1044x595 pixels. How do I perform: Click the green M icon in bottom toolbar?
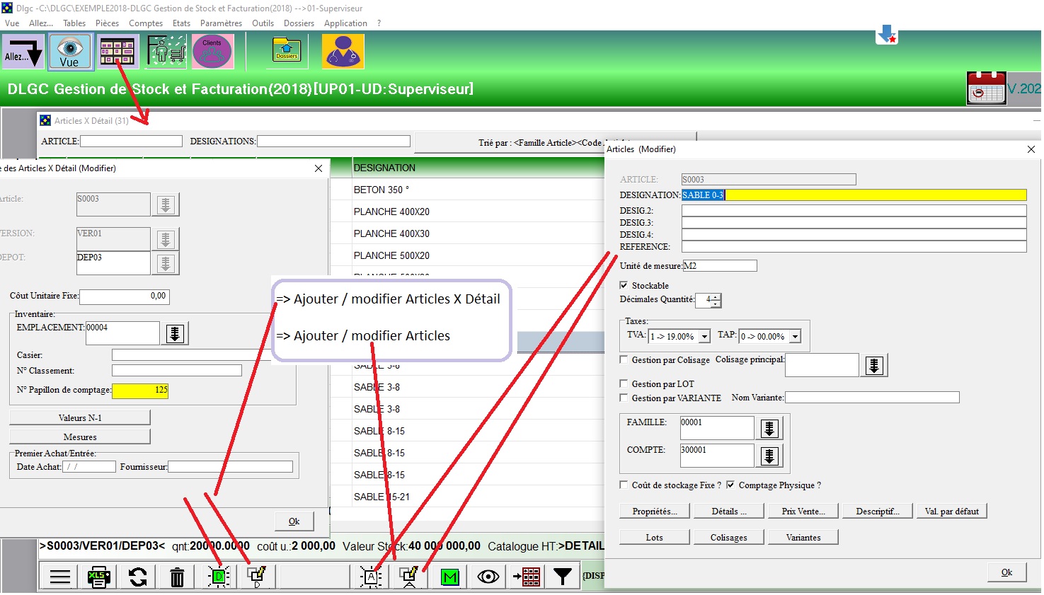click(449, 577)
